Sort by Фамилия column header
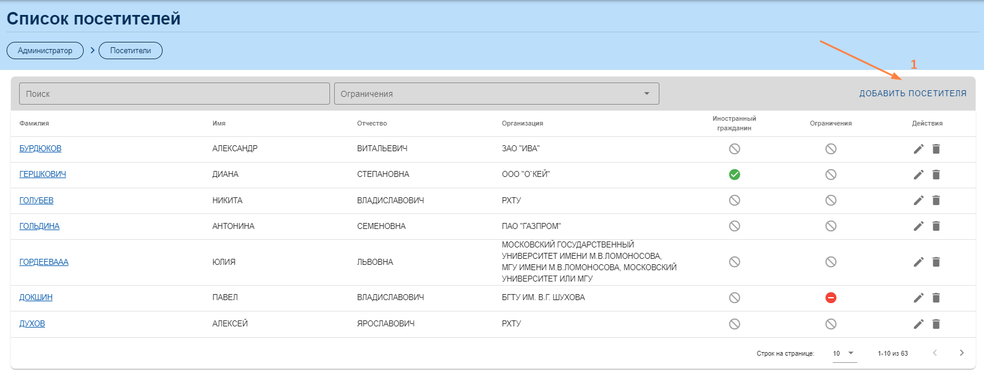Screen dimensions: 984x379 click(34, 123)
